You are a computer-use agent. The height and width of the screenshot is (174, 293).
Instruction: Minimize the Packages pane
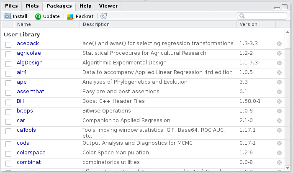pyautogui.click(x=277, y=7)
